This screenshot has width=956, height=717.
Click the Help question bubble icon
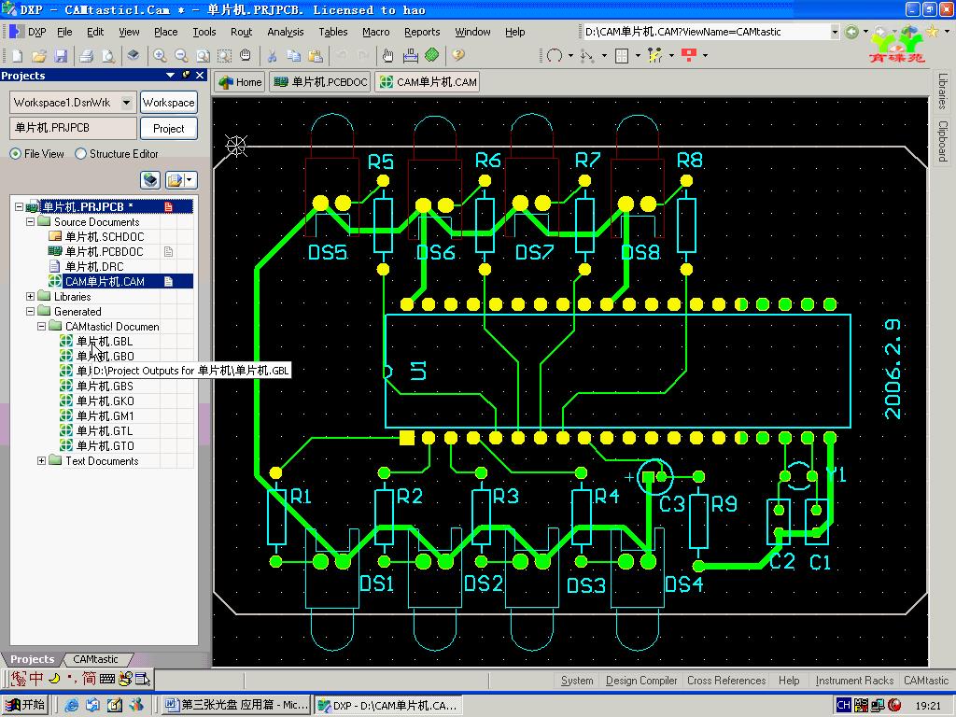457,55
